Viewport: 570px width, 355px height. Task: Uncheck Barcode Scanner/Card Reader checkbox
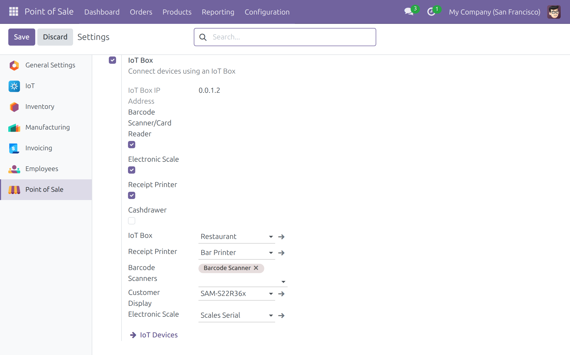(132, 145)
